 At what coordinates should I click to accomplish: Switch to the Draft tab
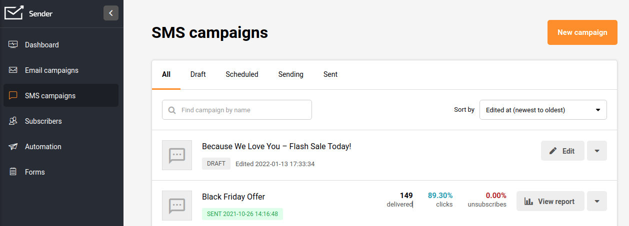point(198,74)
